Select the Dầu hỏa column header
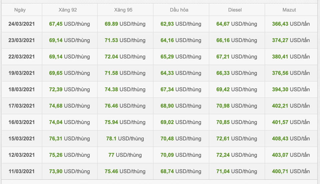 [x=179, y=10]
